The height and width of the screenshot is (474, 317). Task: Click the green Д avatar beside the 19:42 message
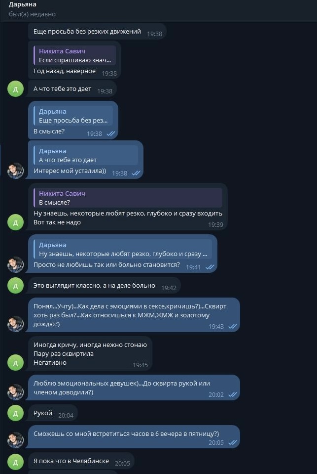15,286
